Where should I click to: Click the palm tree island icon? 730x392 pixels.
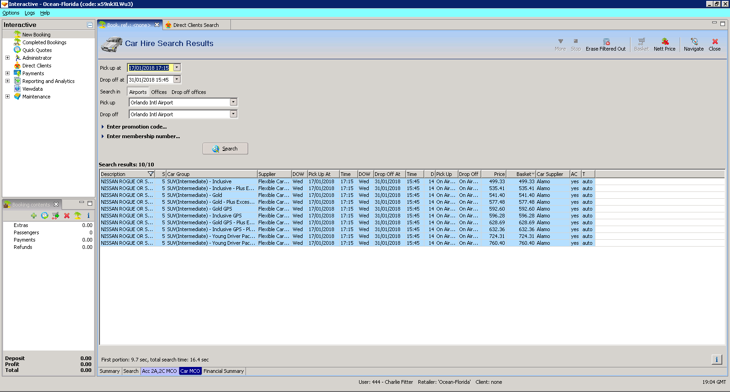[78, 216]
